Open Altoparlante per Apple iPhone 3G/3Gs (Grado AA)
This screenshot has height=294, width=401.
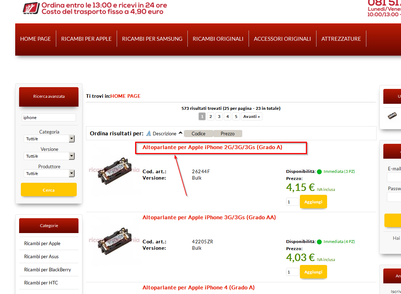click(209, 217)
